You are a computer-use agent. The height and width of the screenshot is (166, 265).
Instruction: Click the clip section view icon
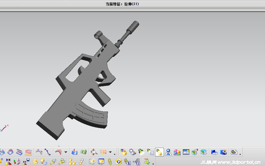[x=103, y=152]
